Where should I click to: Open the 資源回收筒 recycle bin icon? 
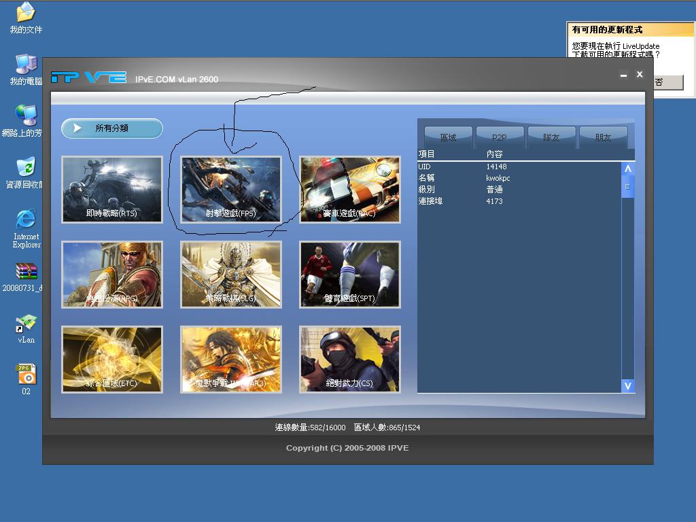click(x=24, y=173)
